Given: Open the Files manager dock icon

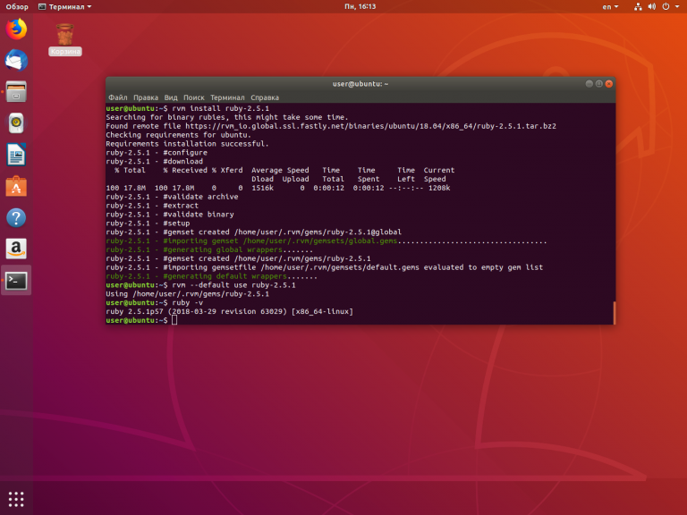Looking at the screenshot, I should pos(16,92).
